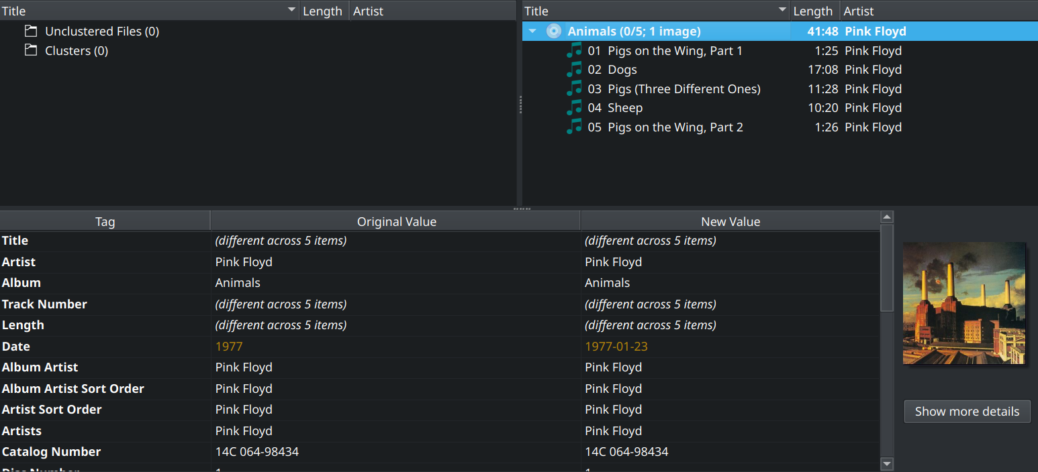The image size is (1038, 472).
Task: Click scroll down arrow of tag table
Action: click(x=887, y=464)
